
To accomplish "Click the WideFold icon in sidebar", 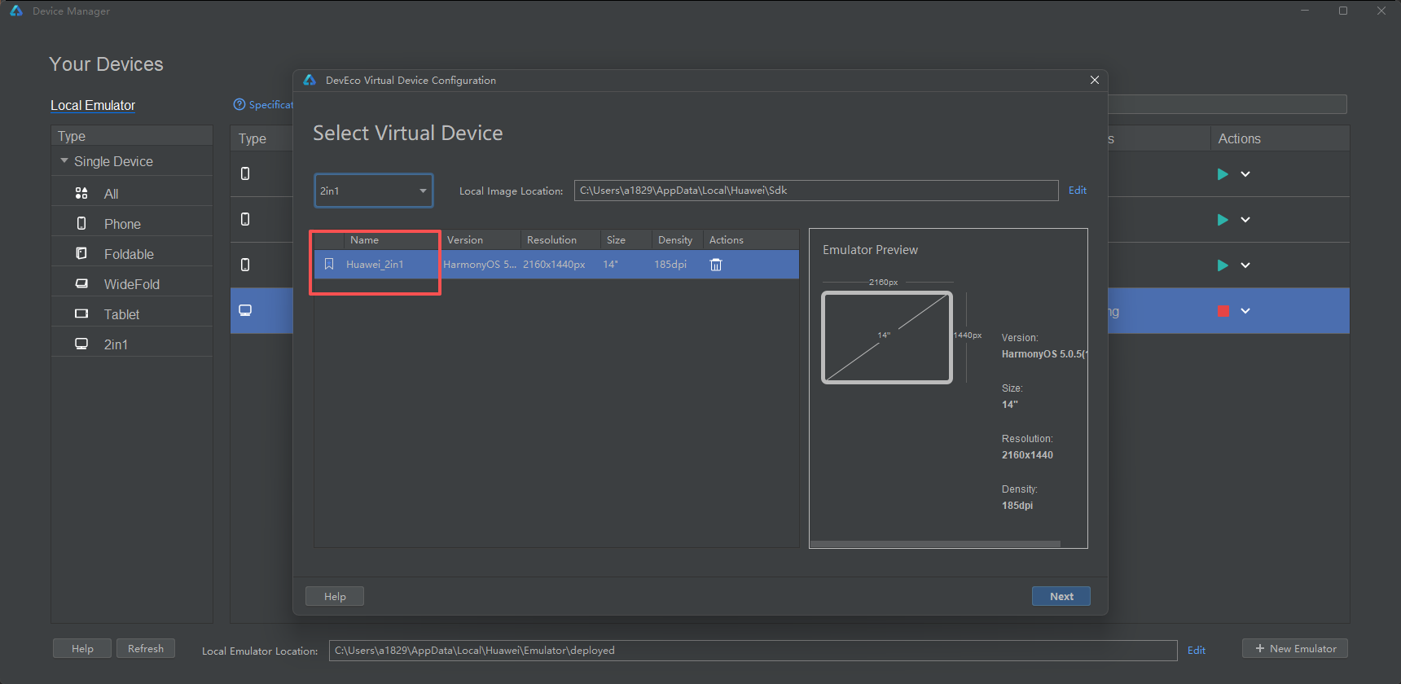I will click(81, 283).
